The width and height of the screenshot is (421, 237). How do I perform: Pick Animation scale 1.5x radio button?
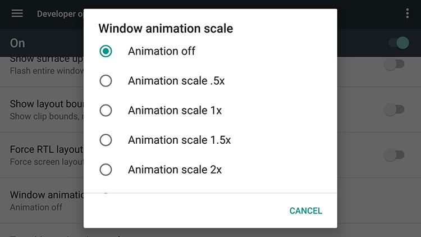click(106, 140)
